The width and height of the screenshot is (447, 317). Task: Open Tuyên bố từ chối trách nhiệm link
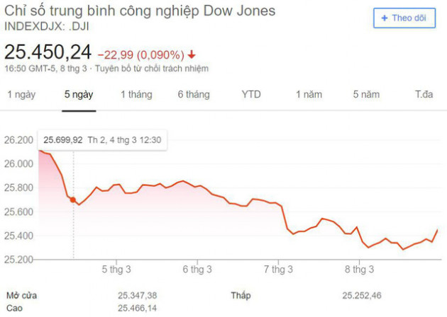click(x=152, y=69)
